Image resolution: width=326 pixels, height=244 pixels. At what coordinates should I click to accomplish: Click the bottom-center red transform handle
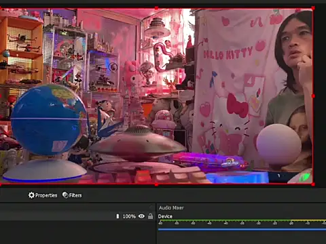[156, 184]
